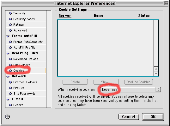Sort cookies by Server column
The width and height of the screenshot is (170, 126).
[x=65, y=16]
